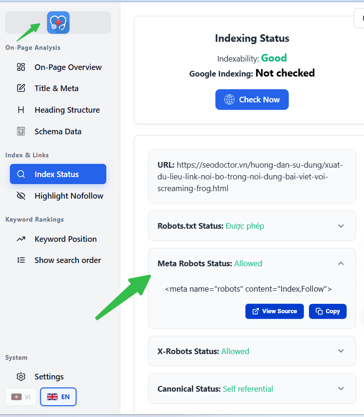This screenshot has width=364, height=417.
Task: Click the Settings gear icon
Action: pyautogui.click(x=21, y=377)
